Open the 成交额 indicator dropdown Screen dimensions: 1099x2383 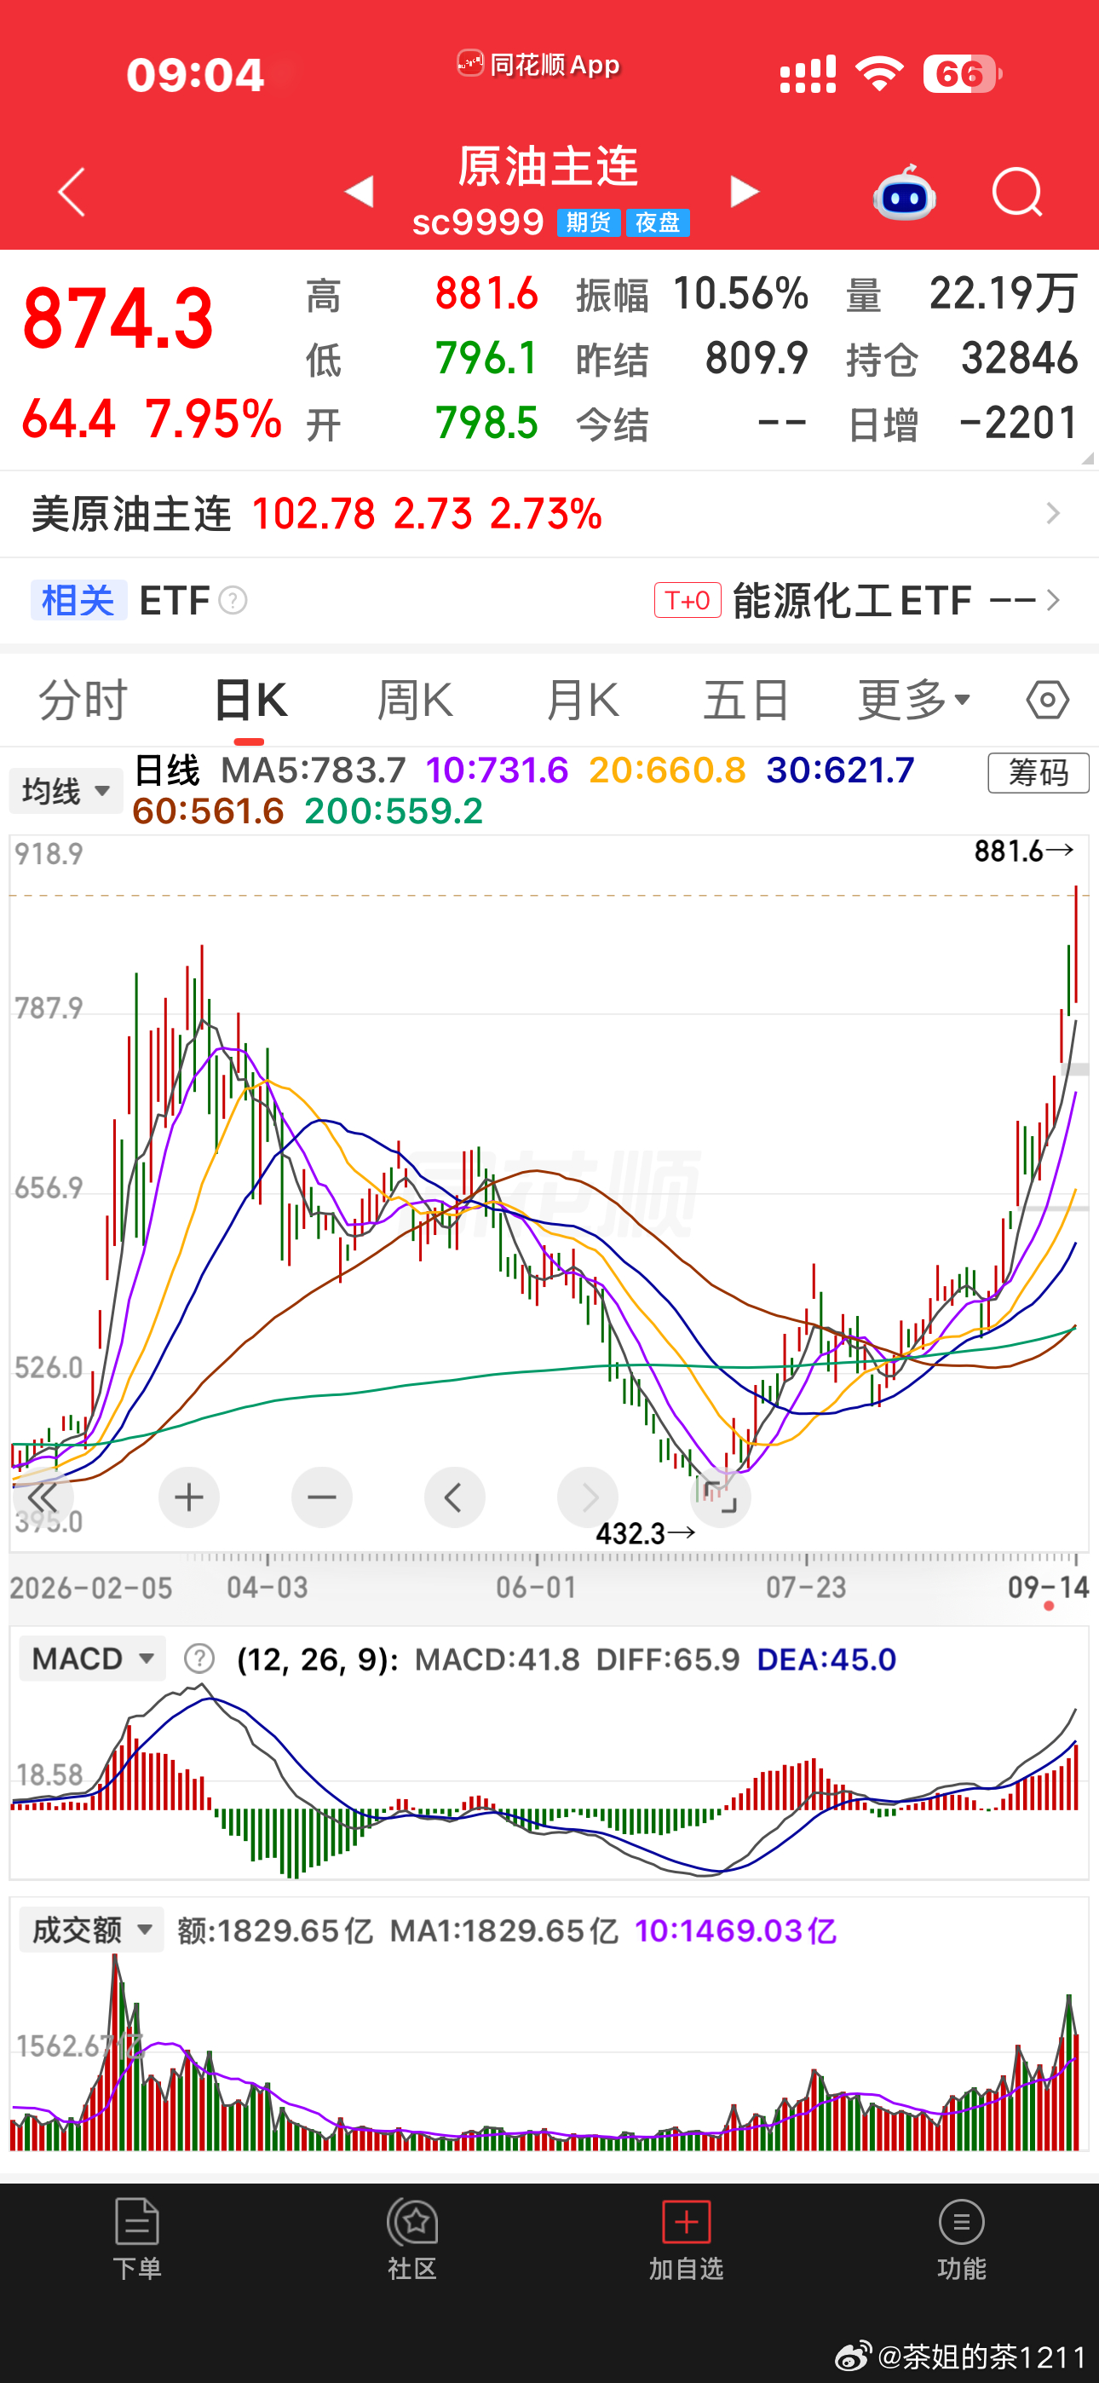click(92, 1930)
